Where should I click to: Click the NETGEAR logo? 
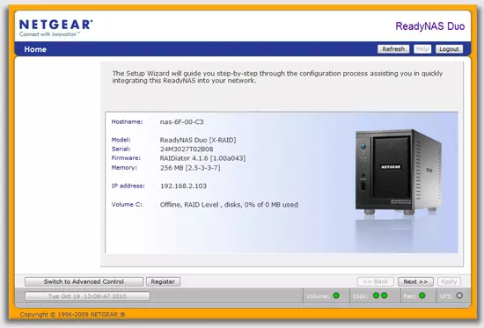[55, 28]
